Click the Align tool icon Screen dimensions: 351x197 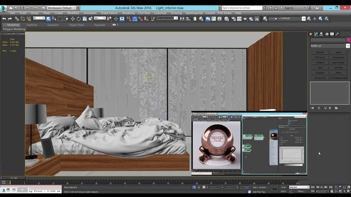click(x=188, y=19)
